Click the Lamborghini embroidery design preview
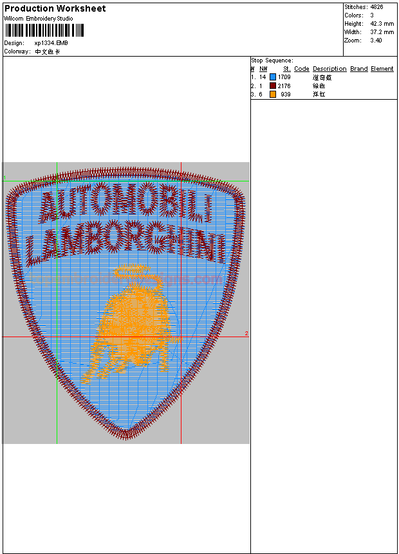Image resolution: width=399 pixels, height=554 pixels. point(126,303)
